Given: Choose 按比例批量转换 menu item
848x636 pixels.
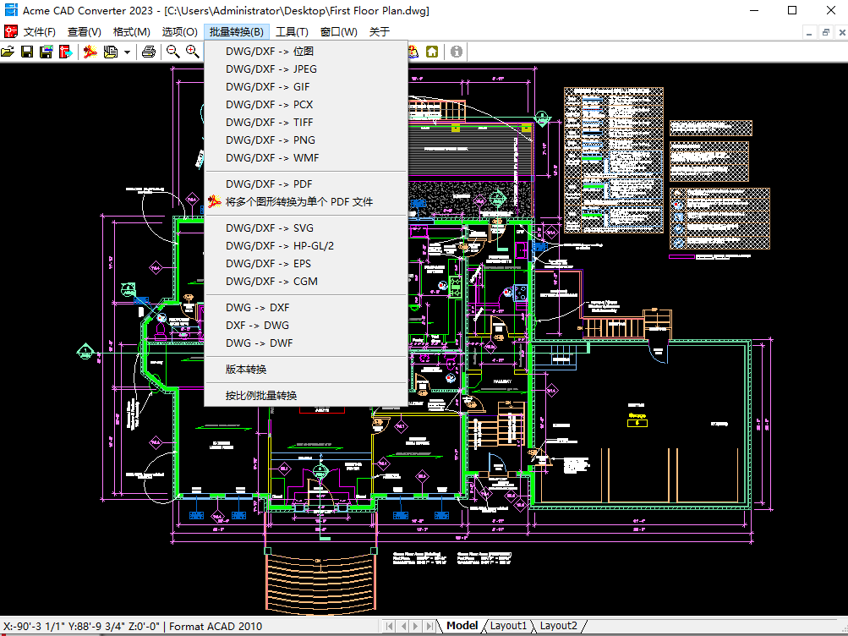Looking at the screenshot, I should pyautogui.click(x=261, y=395).
